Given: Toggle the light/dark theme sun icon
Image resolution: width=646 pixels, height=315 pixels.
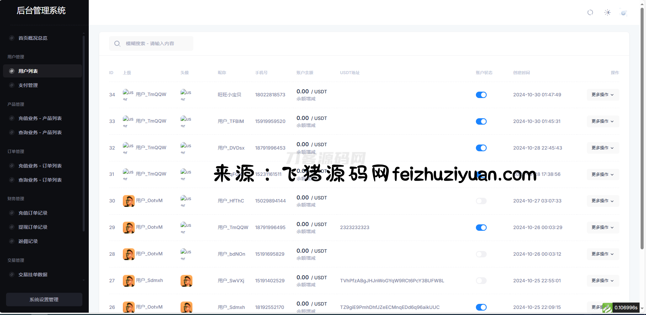Looking at the screenshot, I should [x=607, y=12].
